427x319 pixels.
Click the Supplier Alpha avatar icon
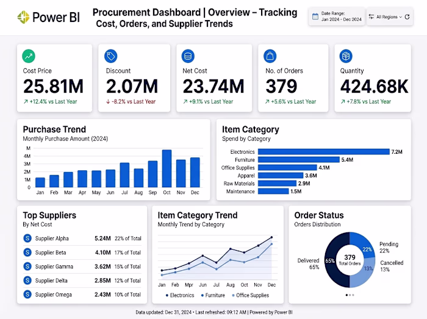pyautogui.click(x=27, y=238)
